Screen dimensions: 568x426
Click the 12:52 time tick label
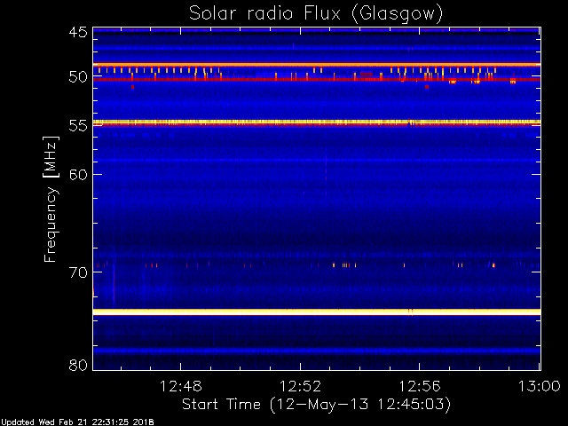(x=300, y=386)
